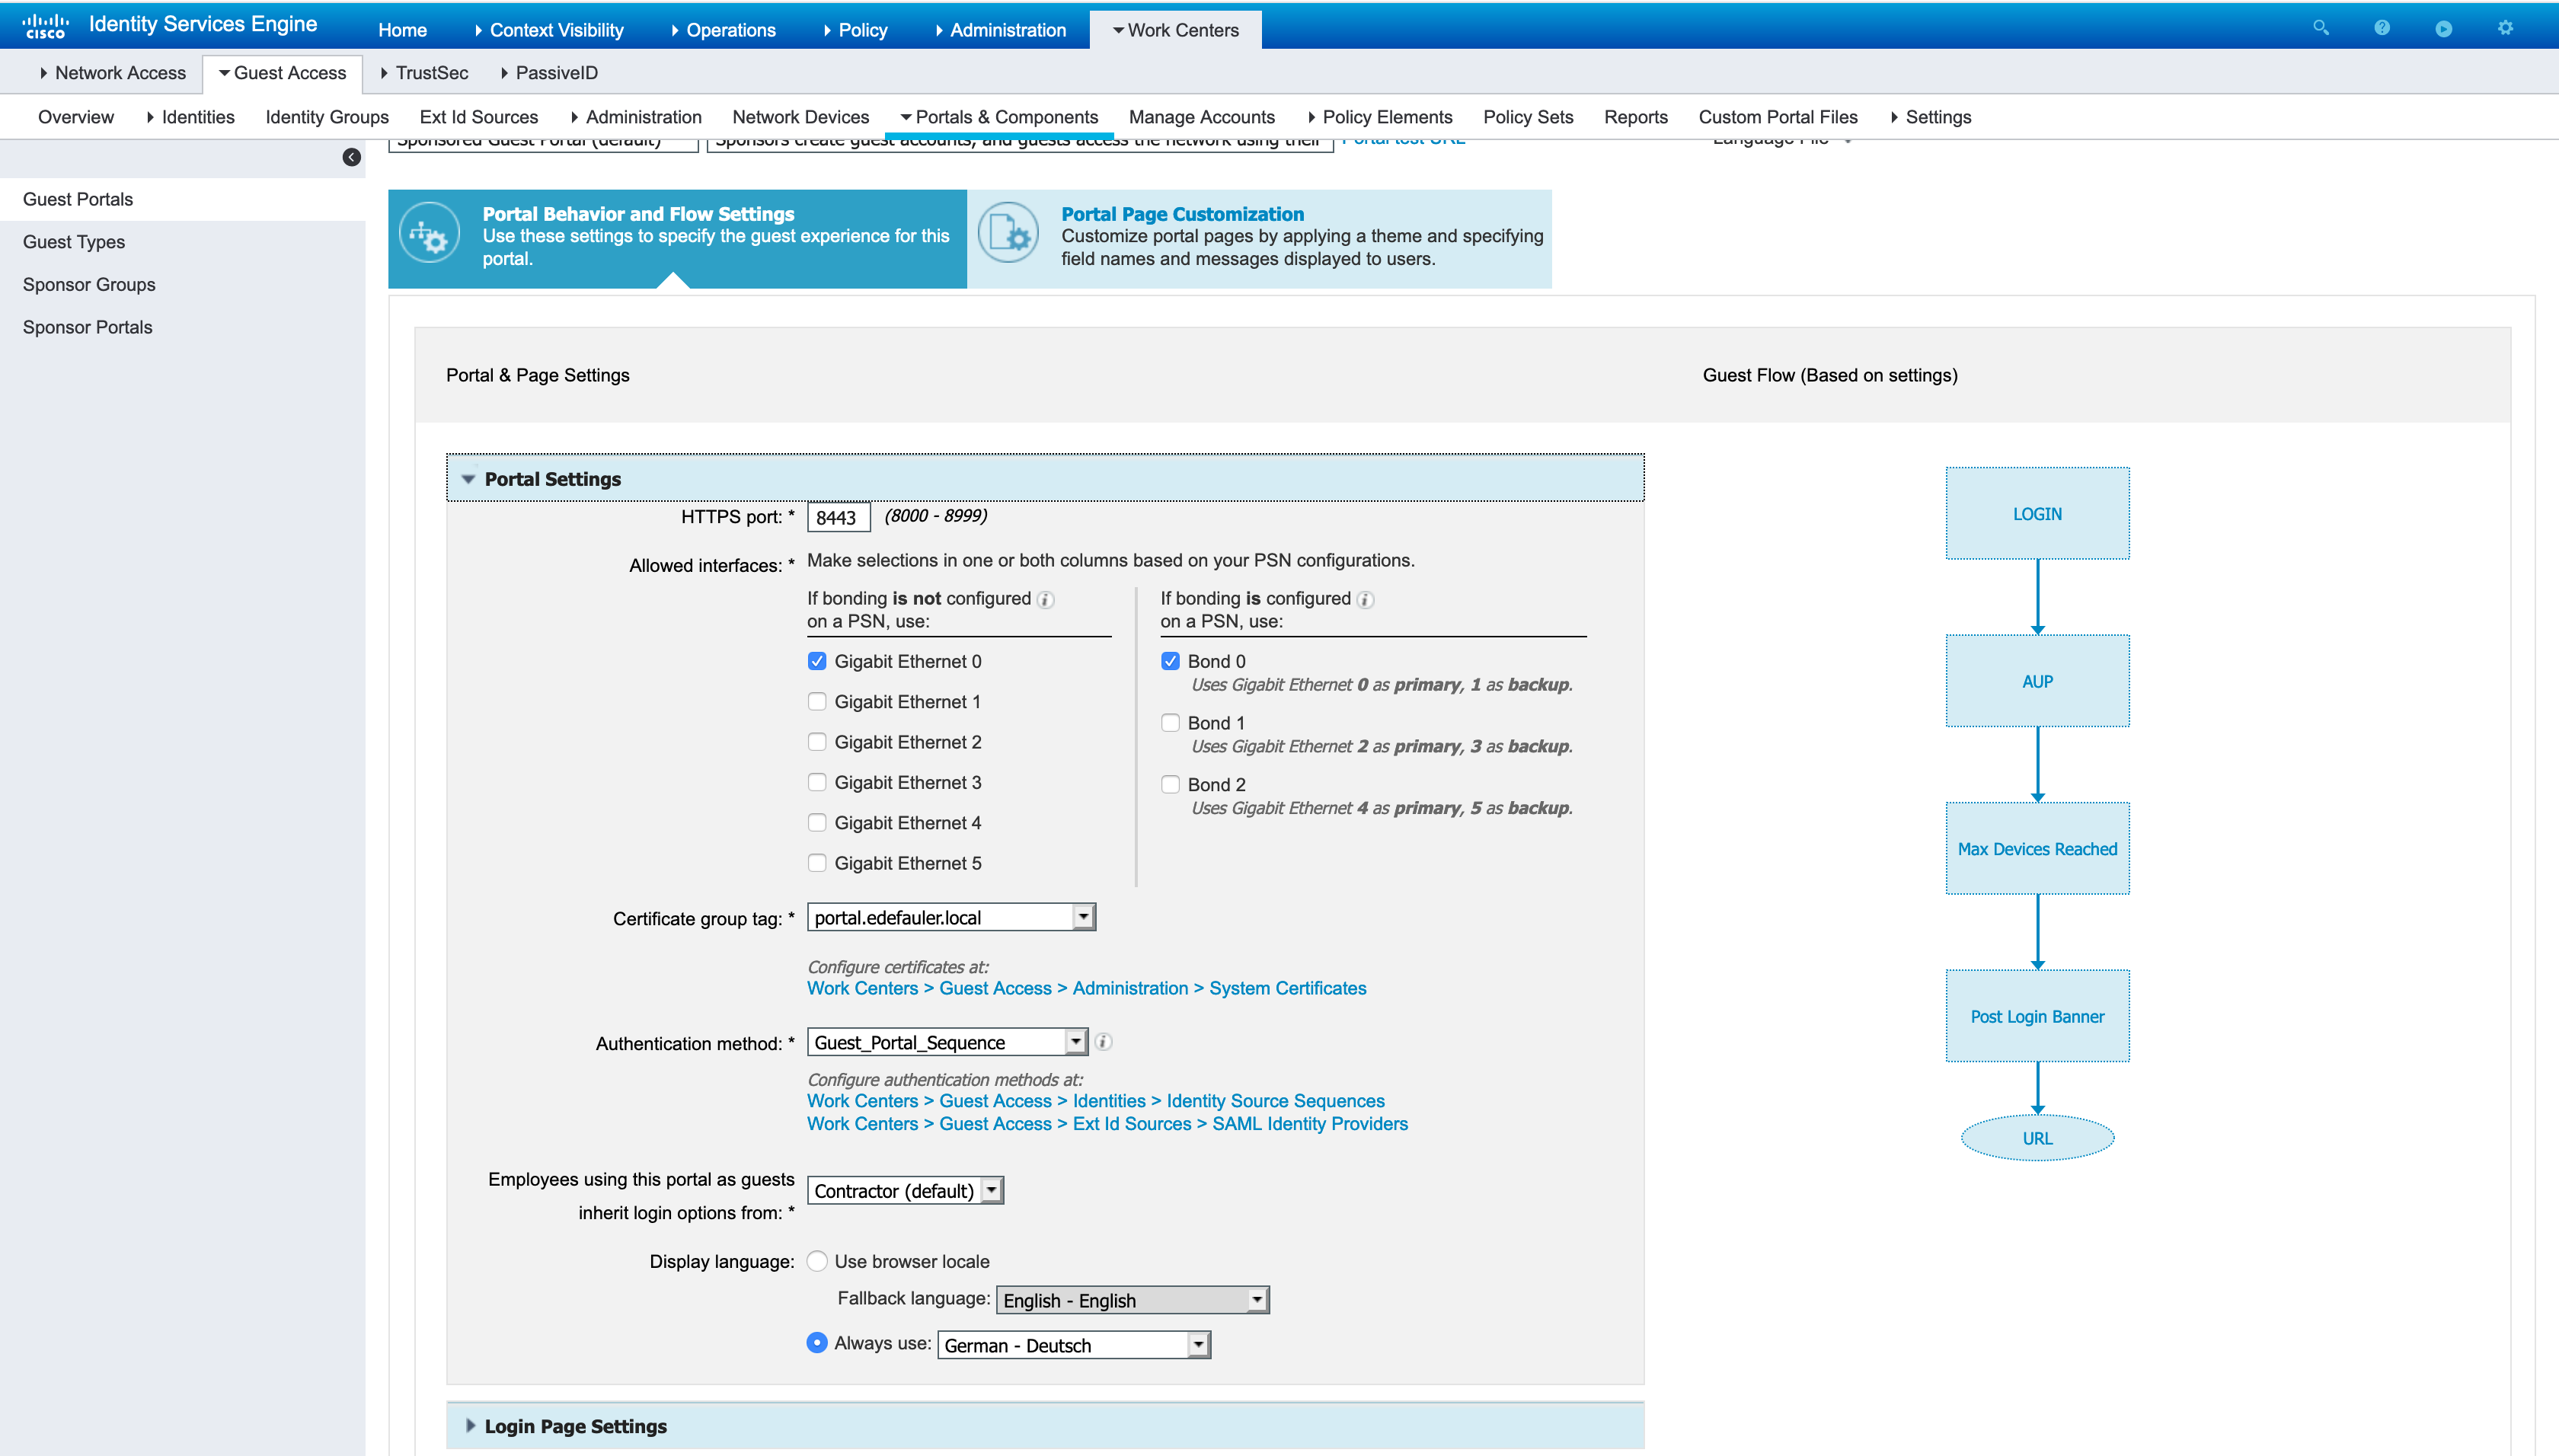Click the Cisco logo in the header
This screenshot has width=2559, height=1456.
(x=45, y=26)
